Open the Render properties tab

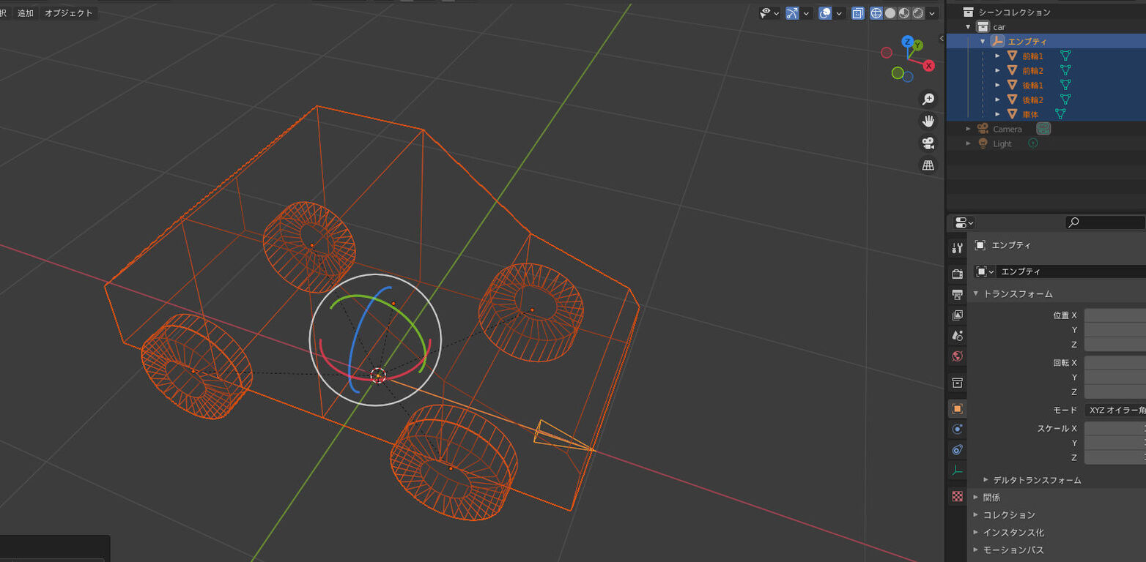coord(957,274)
